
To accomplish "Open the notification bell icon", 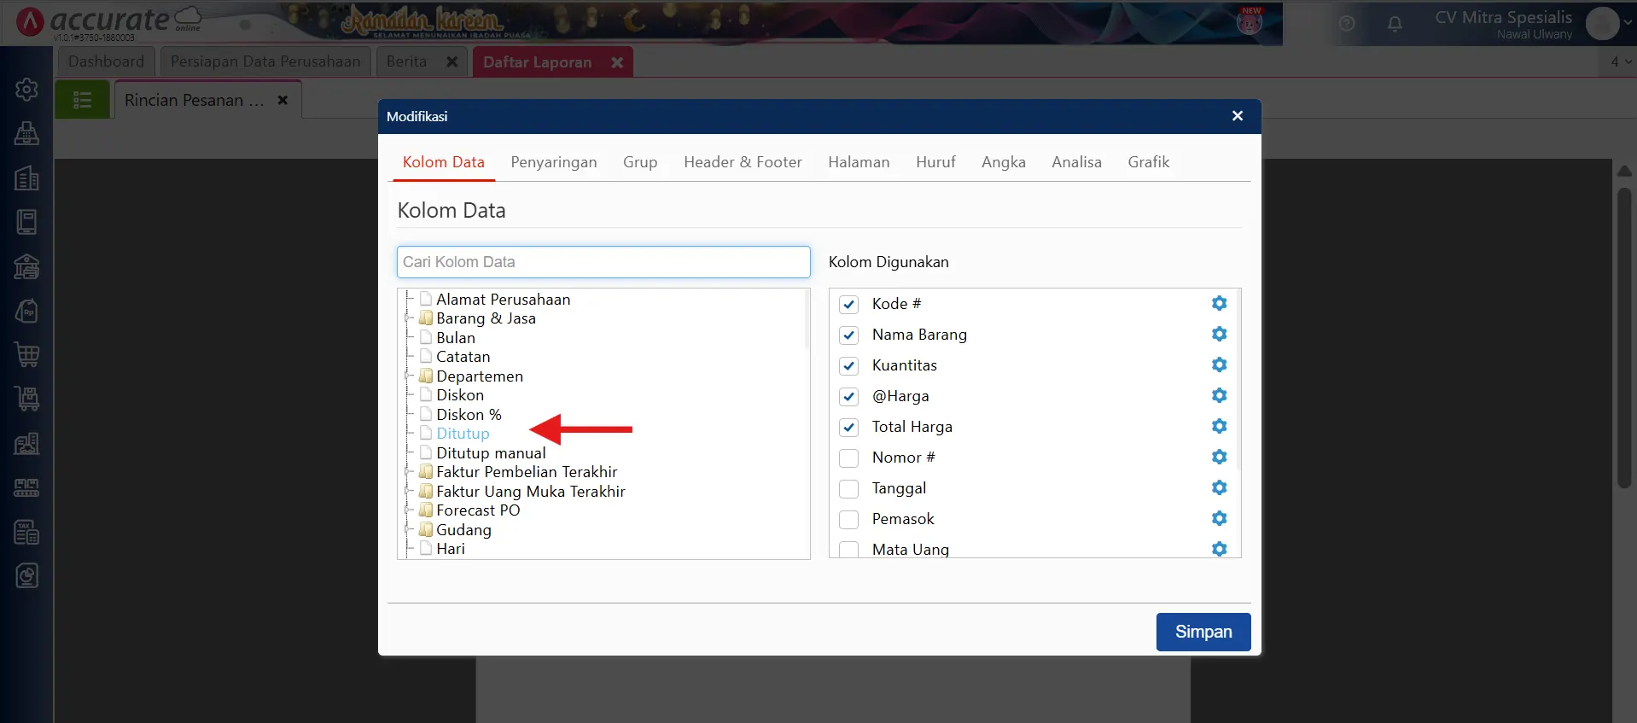I will (1395, 24).
